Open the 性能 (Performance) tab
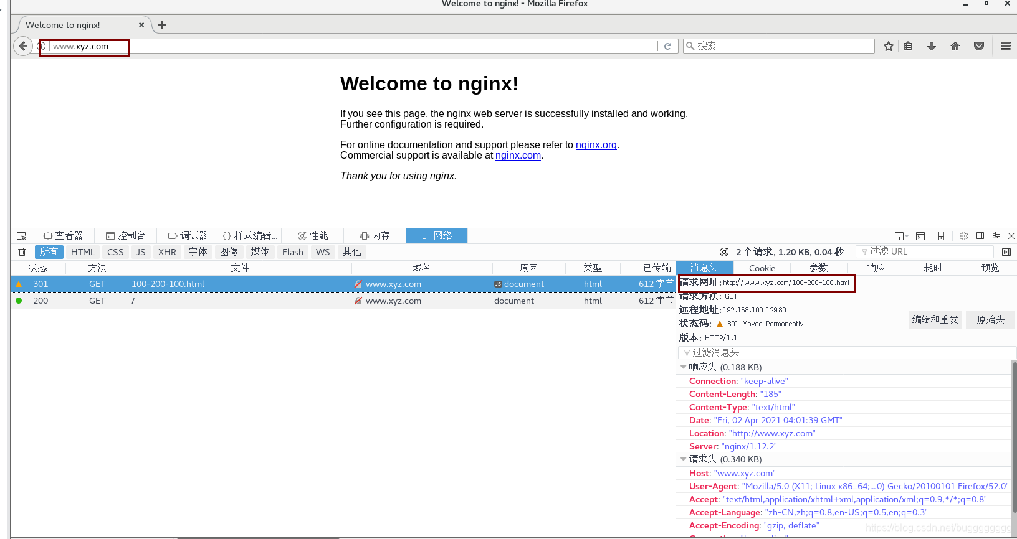This screenshot has height=539, width=1017. pyautogui.click(x=312, y=236)
